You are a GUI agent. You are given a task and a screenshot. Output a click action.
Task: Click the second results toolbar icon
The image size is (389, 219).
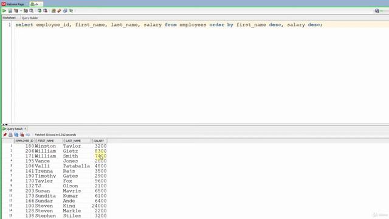coord(10,134)
